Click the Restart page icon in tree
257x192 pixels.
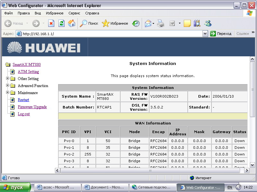tap(12, 100)
